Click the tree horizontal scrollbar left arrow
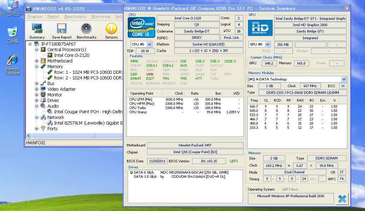 (29, 135)
